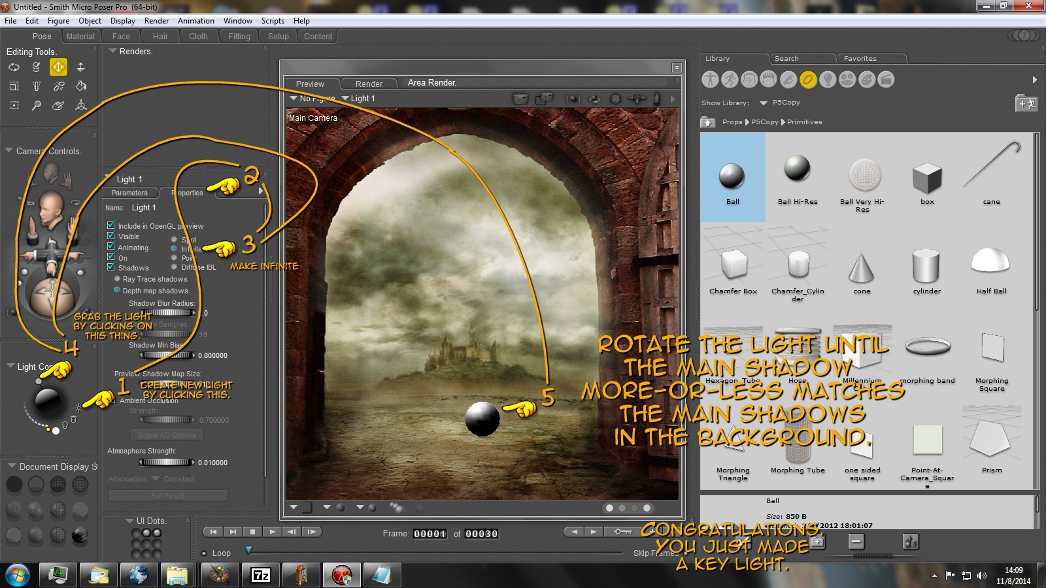Open the Render menu
The height and width of the screenshot is (588, 1046).
(x=156, y=21)
